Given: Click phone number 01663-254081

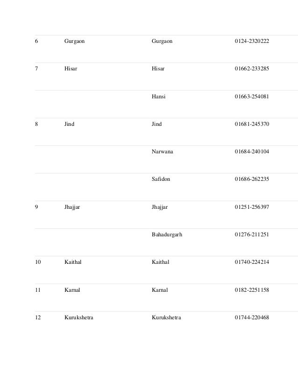Looking at the screenshot, I should (252, 97).
